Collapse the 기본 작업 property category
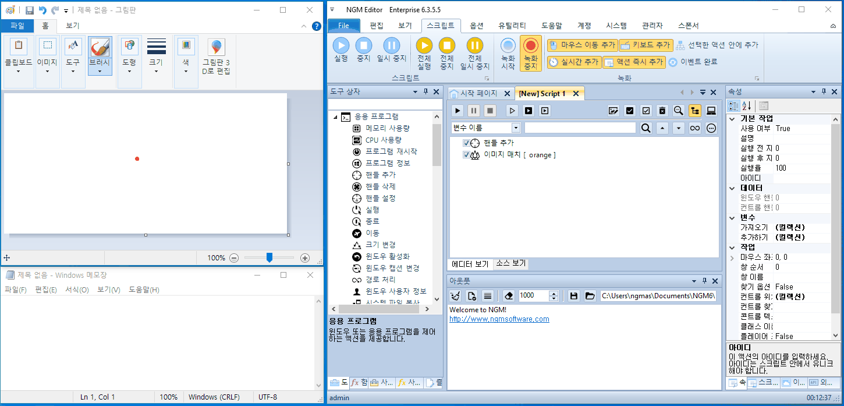Viewport: 844px width, 406px height. (x=732, y=118)
